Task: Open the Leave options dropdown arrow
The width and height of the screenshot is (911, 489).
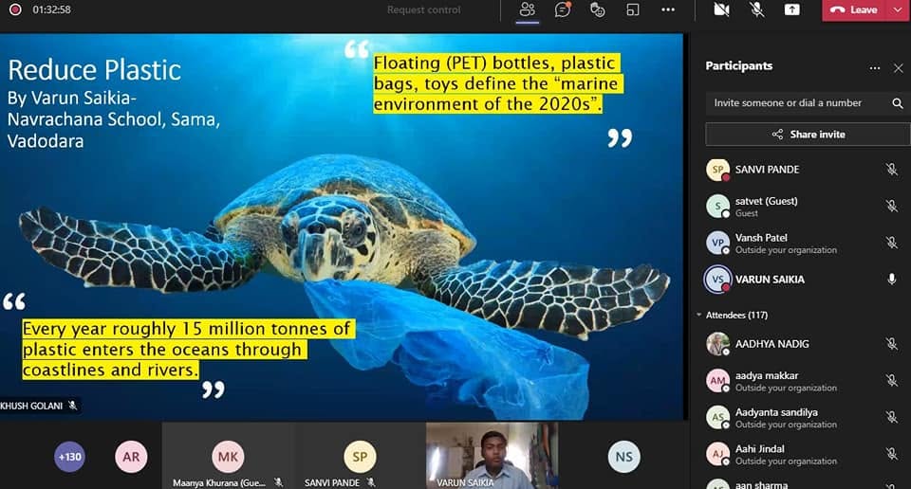Action: click(898, 9)
